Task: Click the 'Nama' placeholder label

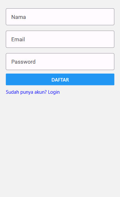Action: click(x=19, y=17)
